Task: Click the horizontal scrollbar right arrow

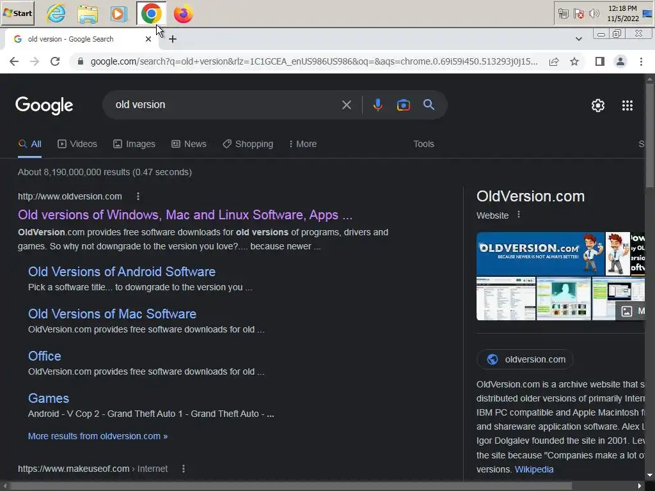Action: [640, 486]
